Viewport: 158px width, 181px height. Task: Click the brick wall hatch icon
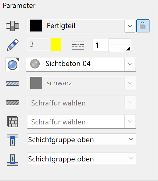tap(13, 122)
